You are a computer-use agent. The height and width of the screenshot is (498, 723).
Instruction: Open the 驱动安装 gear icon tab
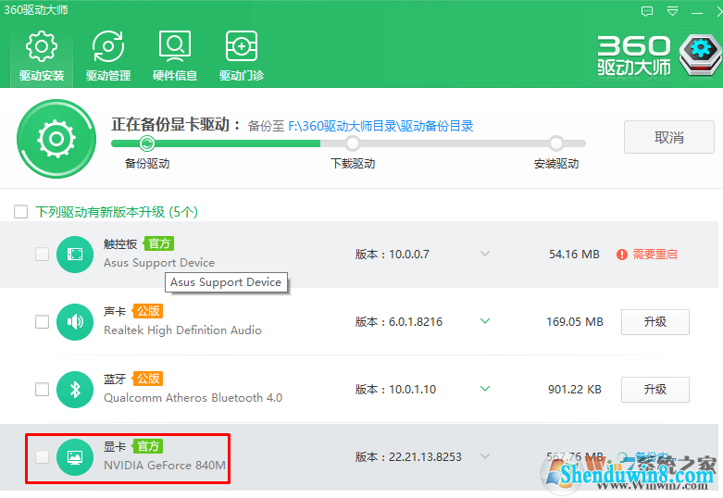(42, 46)
